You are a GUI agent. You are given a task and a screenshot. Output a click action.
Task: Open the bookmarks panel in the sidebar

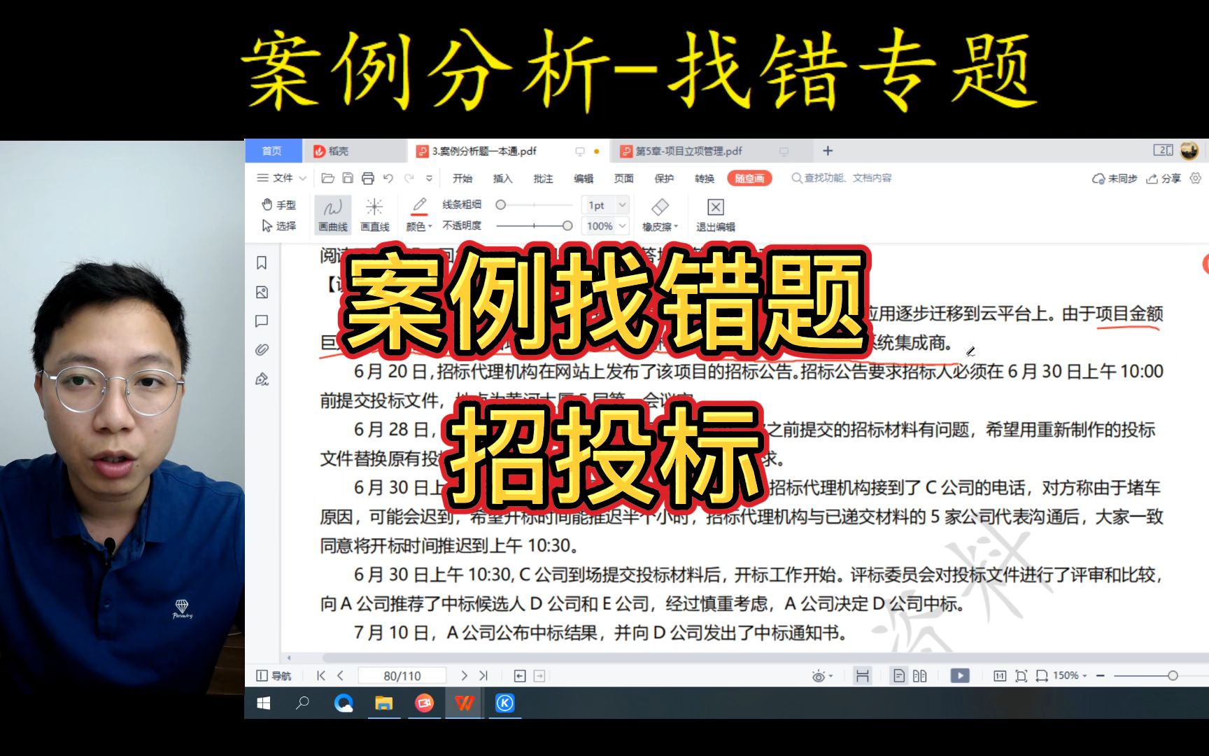[262, 263]
